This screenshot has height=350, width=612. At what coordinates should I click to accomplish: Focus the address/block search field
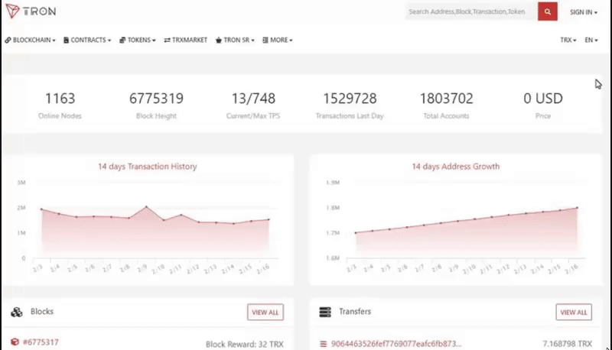(x=471, y=11)
